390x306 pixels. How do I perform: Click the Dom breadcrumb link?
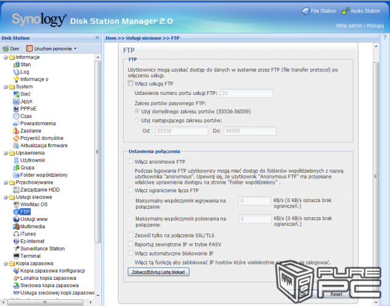(111, 38)
